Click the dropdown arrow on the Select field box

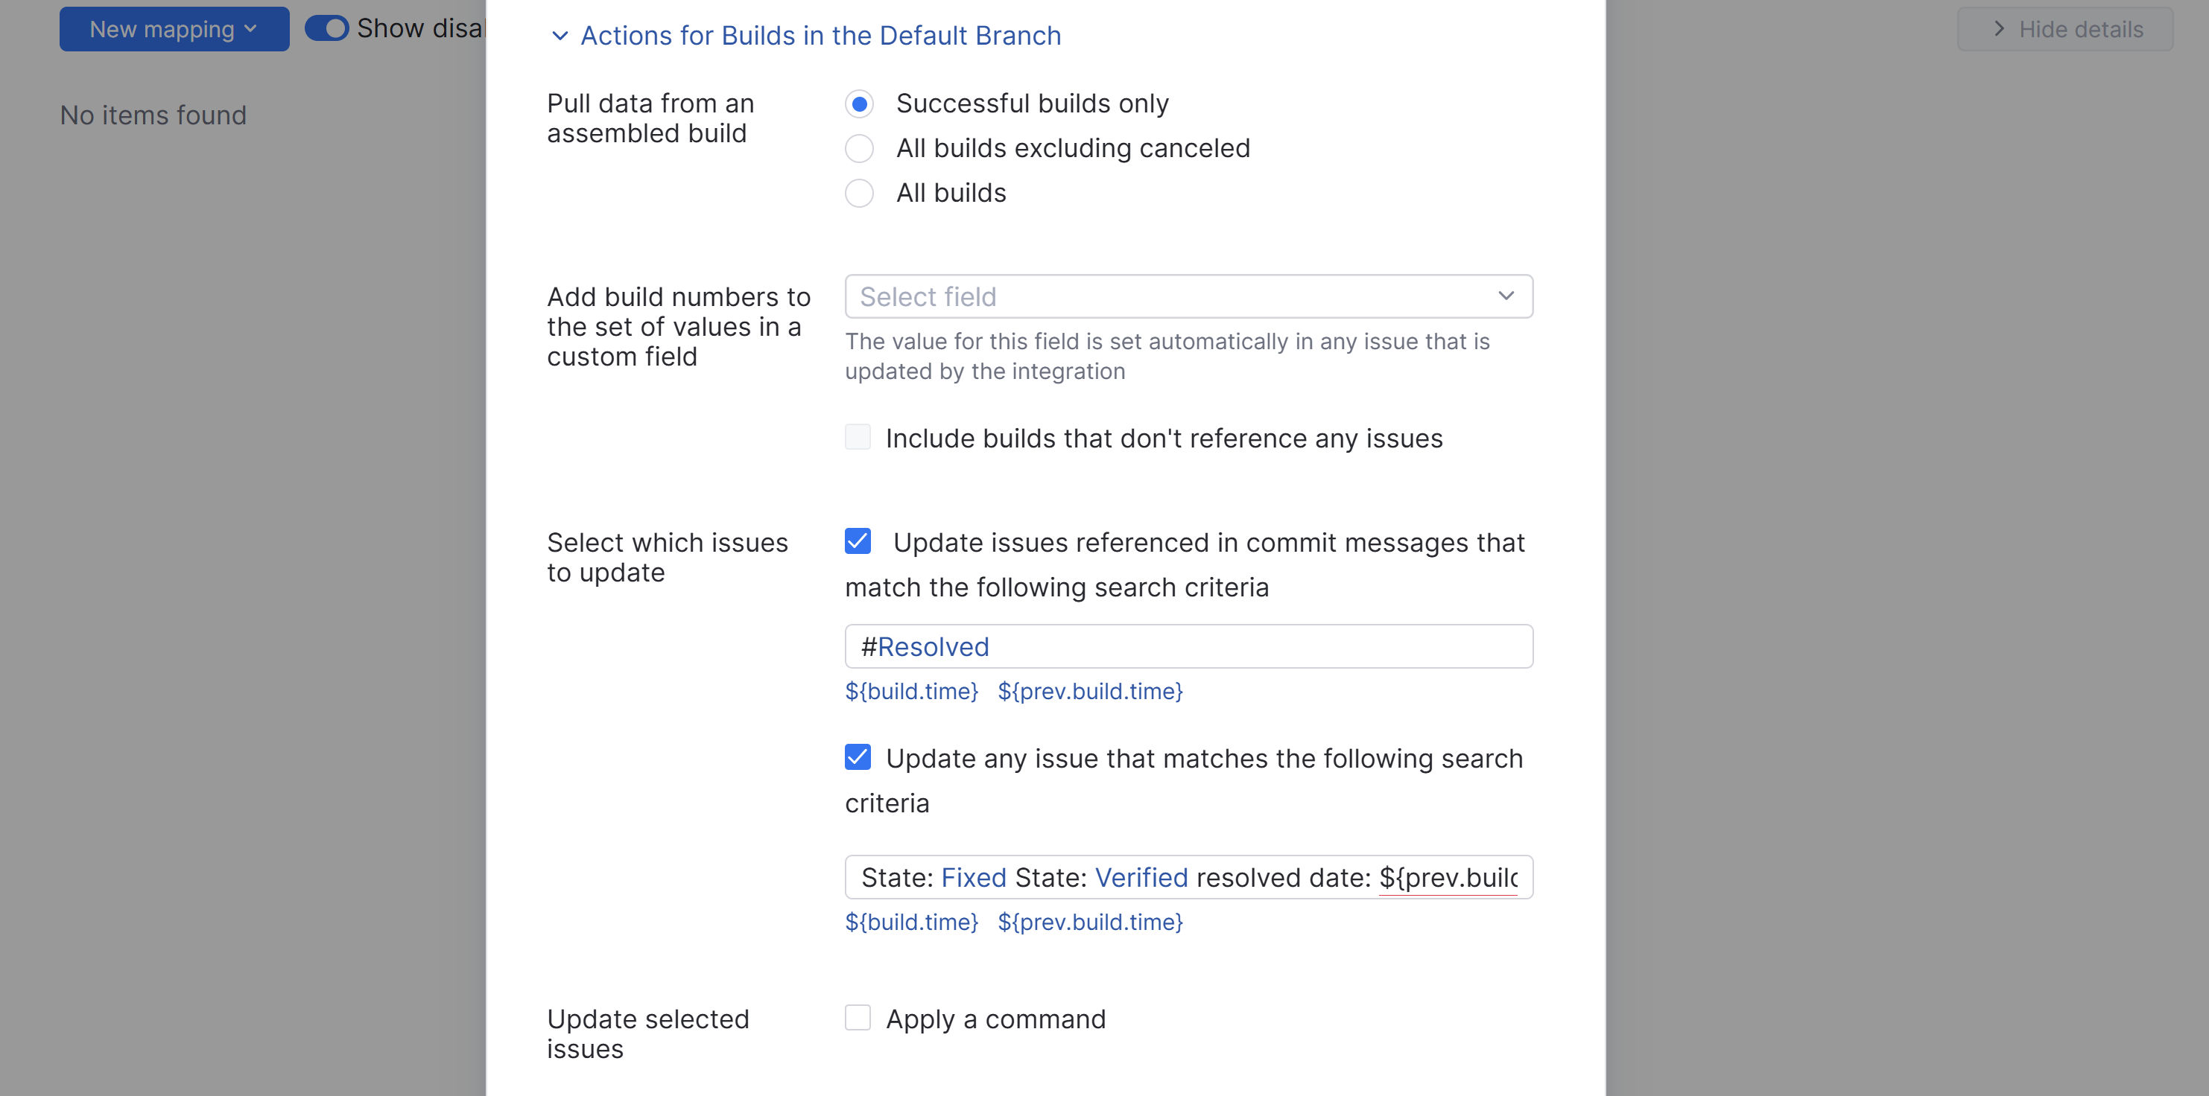1506,296
